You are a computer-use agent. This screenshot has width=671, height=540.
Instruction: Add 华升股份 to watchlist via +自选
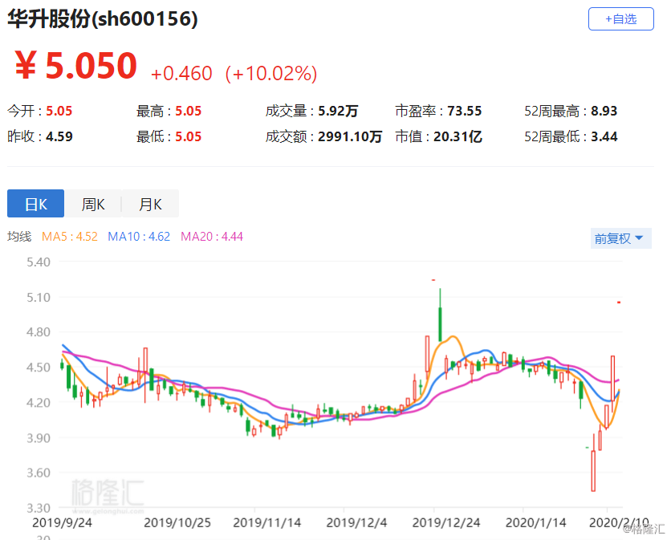click(620, 19)
